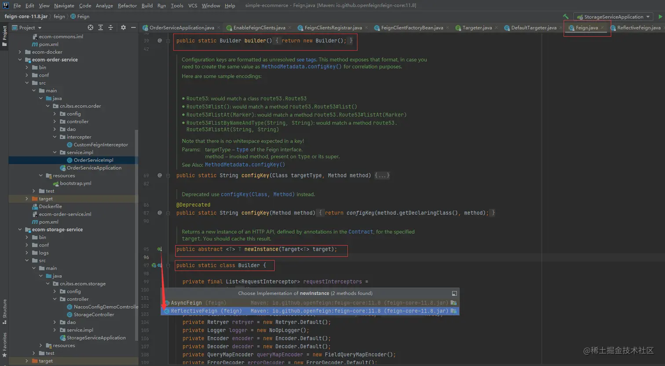Open bootstrap.yml in project tree
Screen dimensions: 665x366
point(76,183)
